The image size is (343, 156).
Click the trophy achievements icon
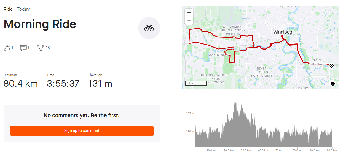[x=41, y=48]
